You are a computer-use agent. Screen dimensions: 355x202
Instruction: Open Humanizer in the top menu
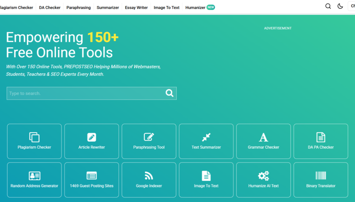pyautogui.click(x=195, y=8)
